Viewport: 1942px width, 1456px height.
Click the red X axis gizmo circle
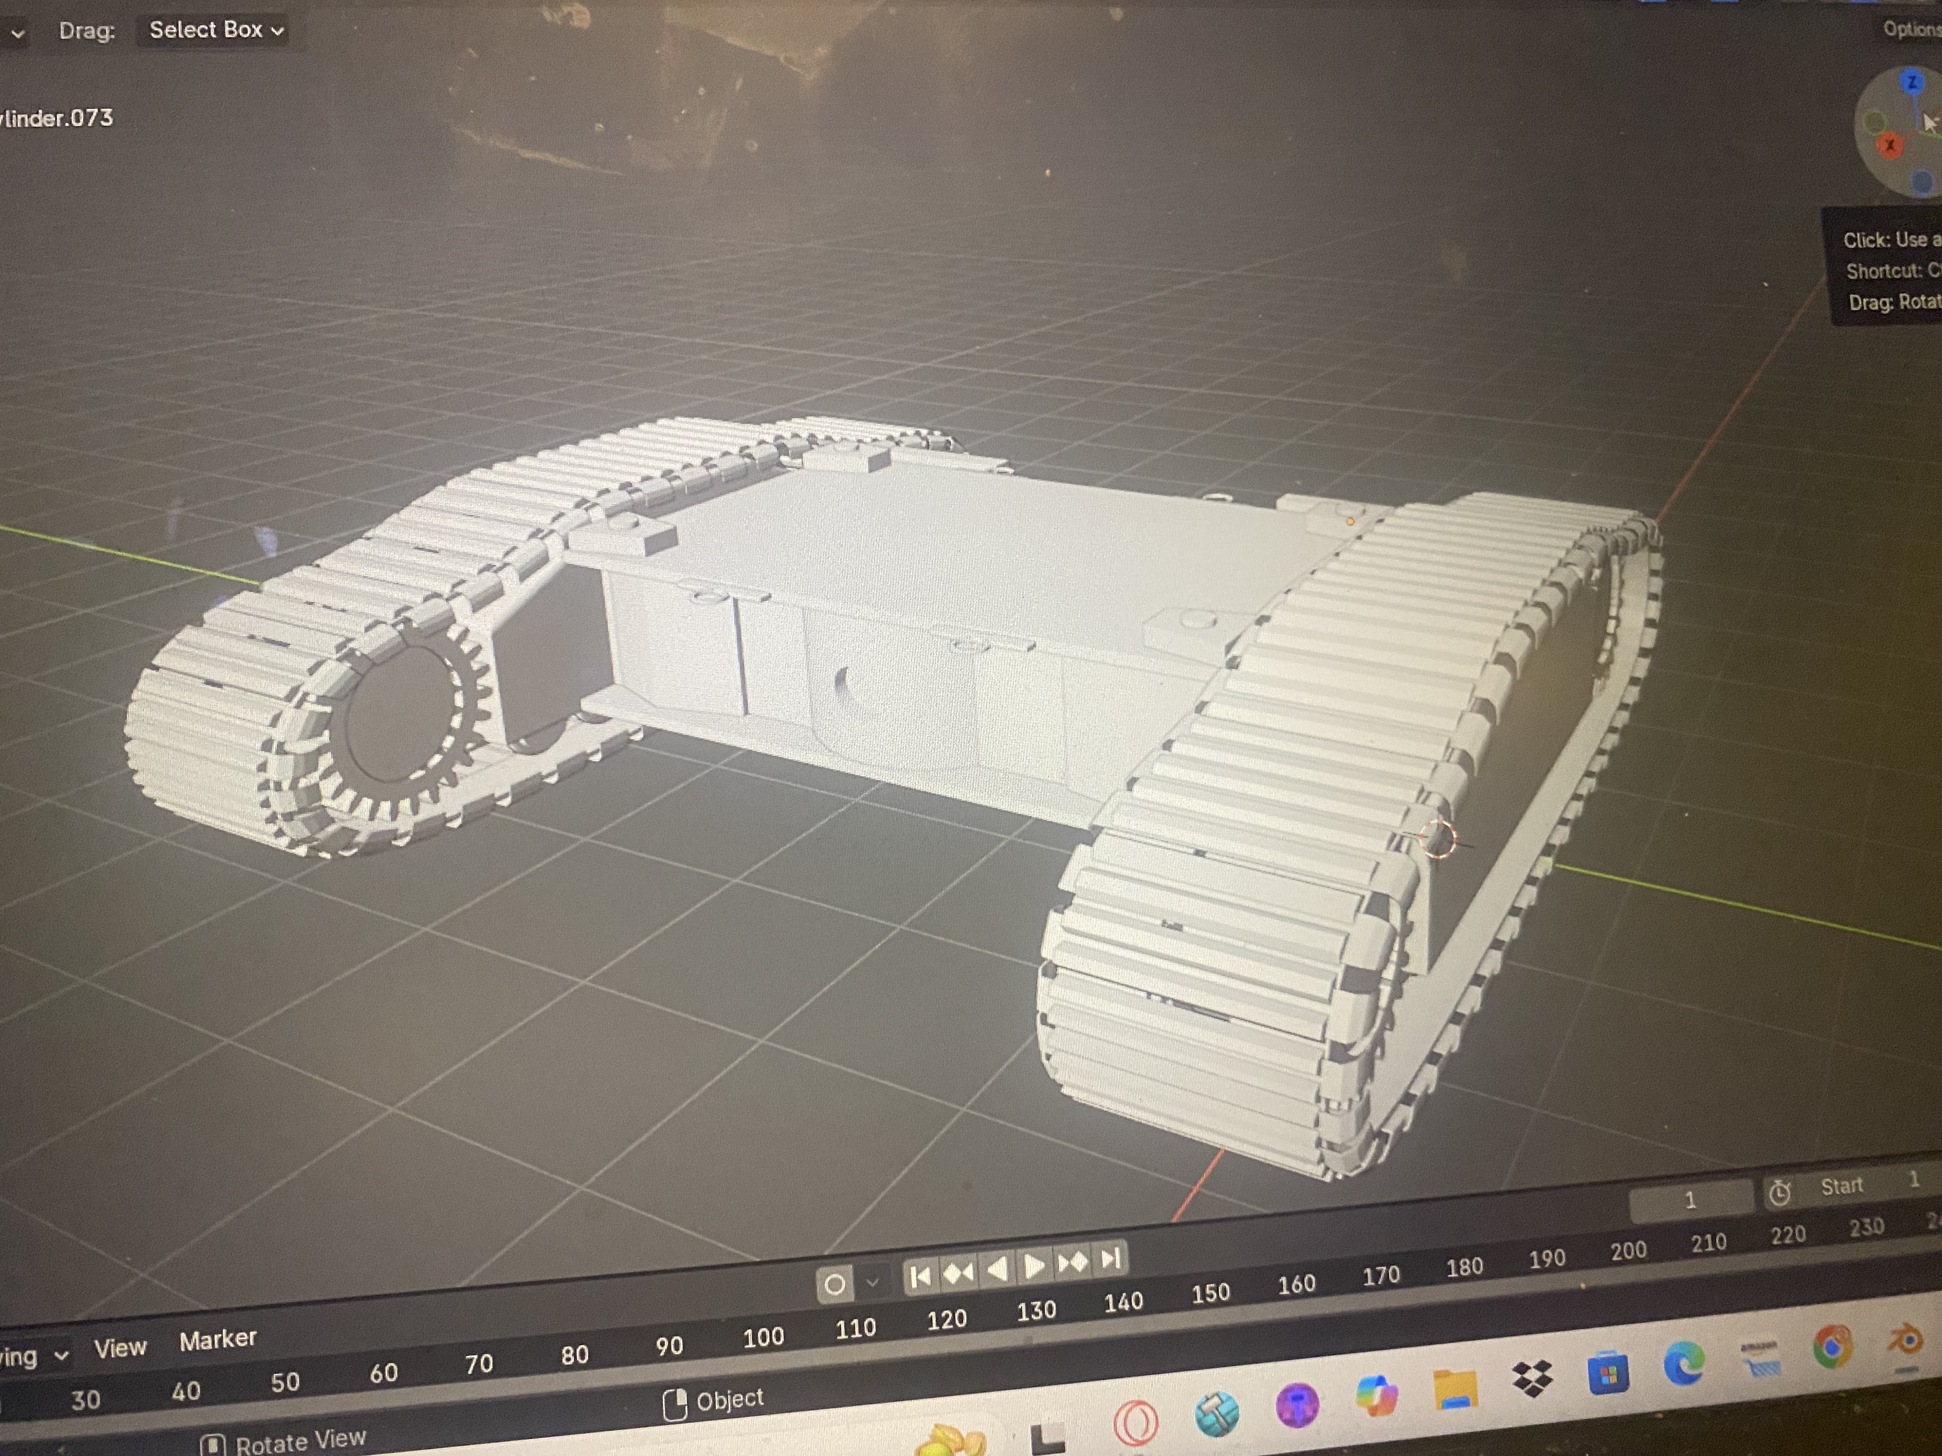pos(1890,146)
